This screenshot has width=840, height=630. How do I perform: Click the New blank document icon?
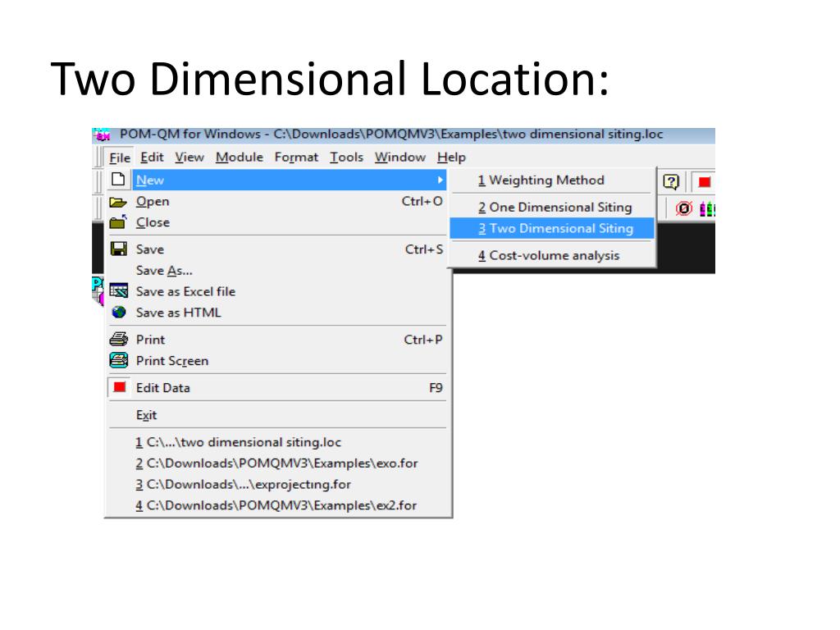click(118, 179)
